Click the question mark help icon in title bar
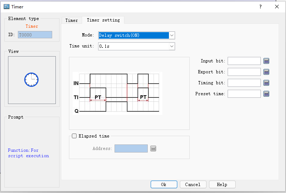286x193 pixels. coord(260,7)
